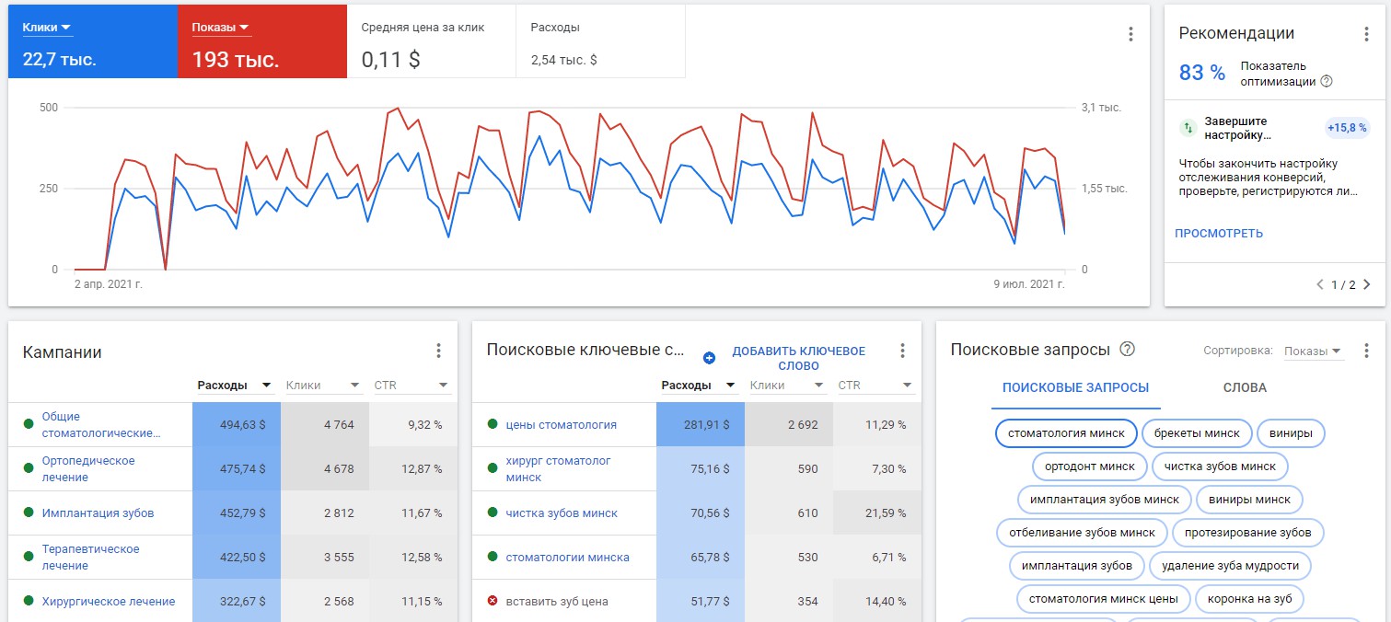Click the 494,63 $ expense cell
1391x622 pixels.
[236, 424]
